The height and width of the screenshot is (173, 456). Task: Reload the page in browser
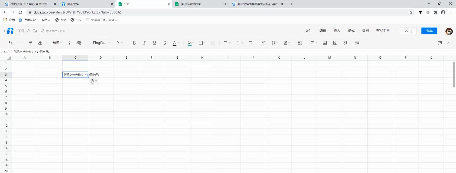(20, 12)
